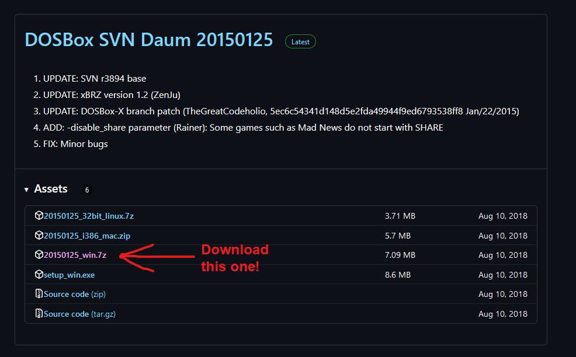
Task: Click file icon beside Source code (zip)
Action: point(39,294)
